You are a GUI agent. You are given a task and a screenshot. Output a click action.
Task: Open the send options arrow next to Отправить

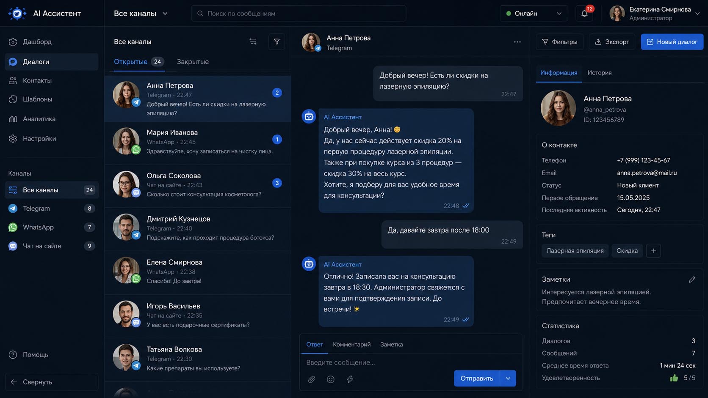click(508, 378)
